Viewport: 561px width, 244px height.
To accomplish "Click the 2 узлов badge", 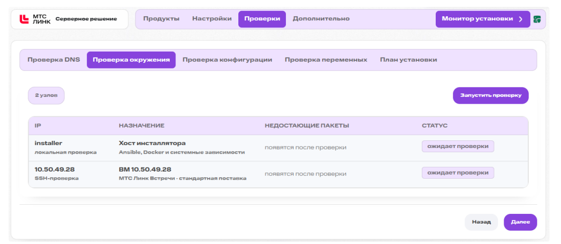I will (46, 95).
